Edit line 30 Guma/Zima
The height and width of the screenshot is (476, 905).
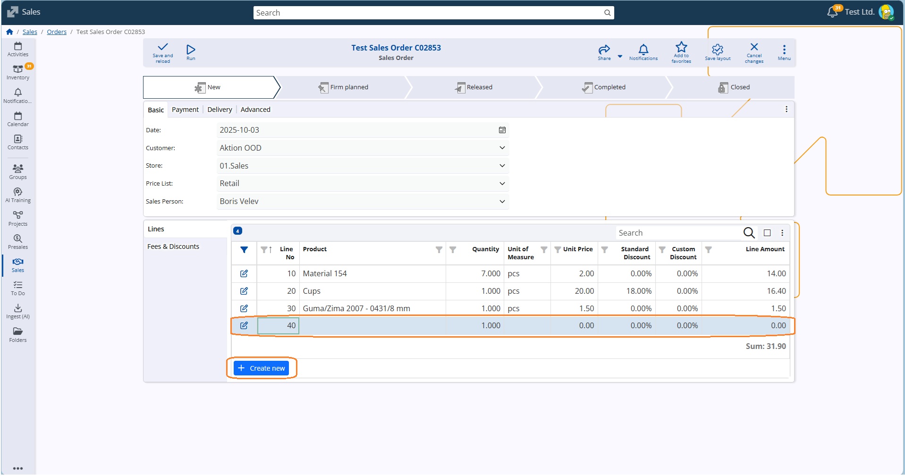244,308
